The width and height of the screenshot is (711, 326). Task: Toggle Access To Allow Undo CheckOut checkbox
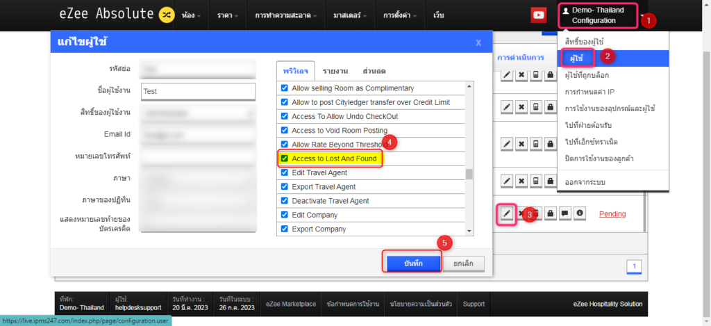pyautogui.click(x=285, y=116)
